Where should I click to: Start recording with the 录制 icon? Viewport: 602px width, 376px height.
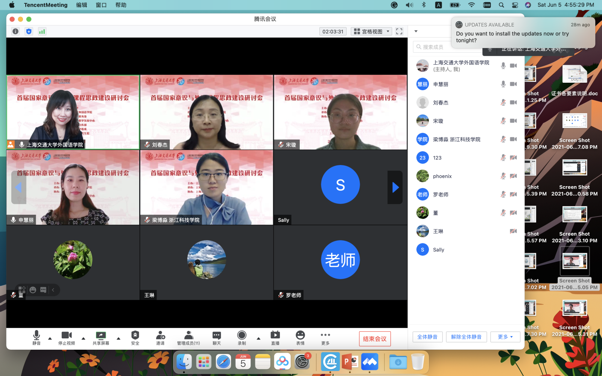coord(242,335)
